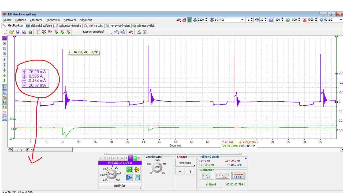The width and height of the screenshot is (343, 193).
Task: Click the purple grid layout icon in the toolbar
Action: [x=145, y=32]
